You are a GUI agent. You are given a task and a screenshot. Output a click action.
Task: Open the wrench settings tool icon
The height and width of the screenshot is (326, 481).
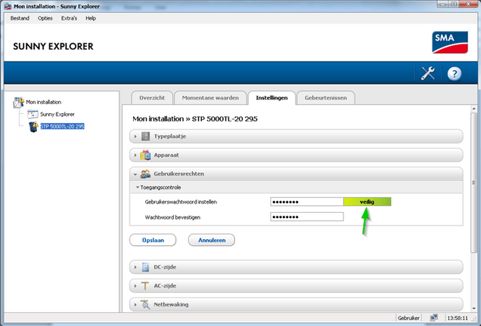[427, 73]
